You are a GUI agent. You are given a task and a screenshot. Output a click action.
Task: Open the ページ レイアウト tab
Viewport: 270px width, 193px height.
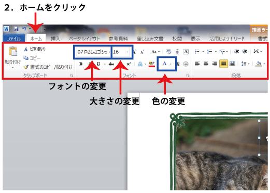pos(84,39)
